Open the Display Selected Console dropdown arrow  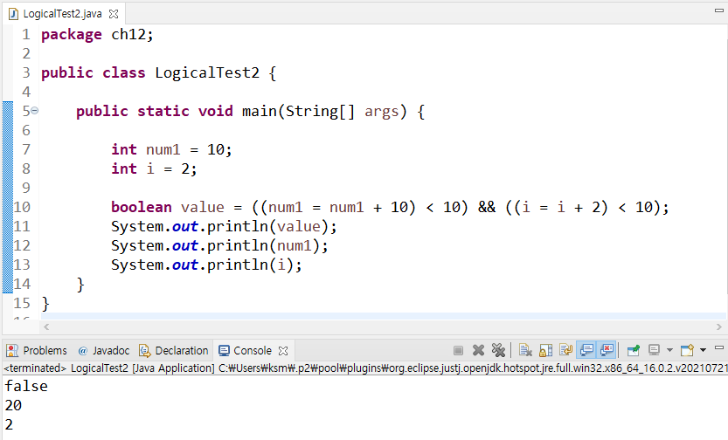click(669, 350)
